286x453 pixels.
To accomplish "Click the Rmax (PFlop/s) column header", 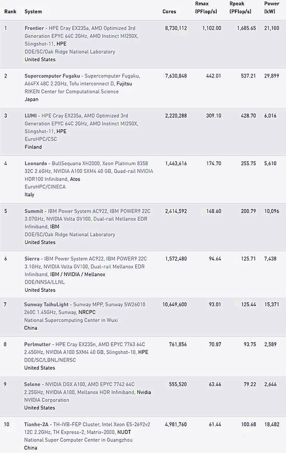I will click(x=206, y=8).
